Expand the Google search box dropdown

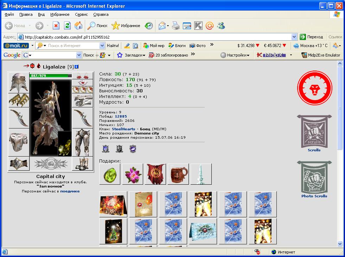click(79, 55)
